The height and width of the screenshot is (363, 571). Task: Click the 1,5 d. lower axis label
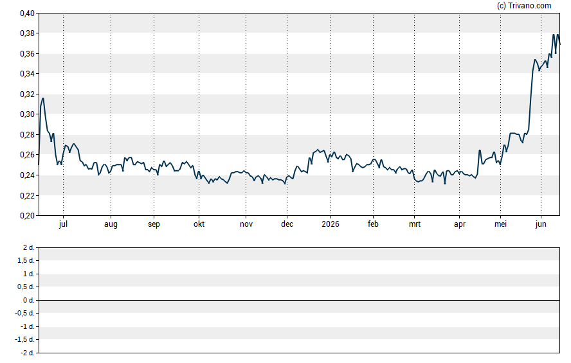pos(26,261)
